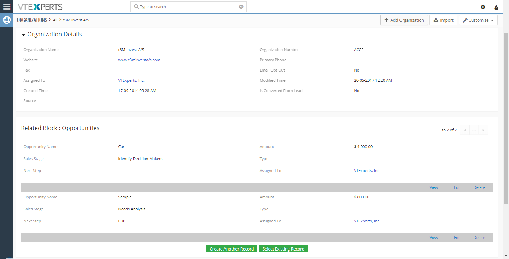The width and height of the screenshot is (509, 259).
Task: Select the Car opportunity name
Action: coord(121,147)
